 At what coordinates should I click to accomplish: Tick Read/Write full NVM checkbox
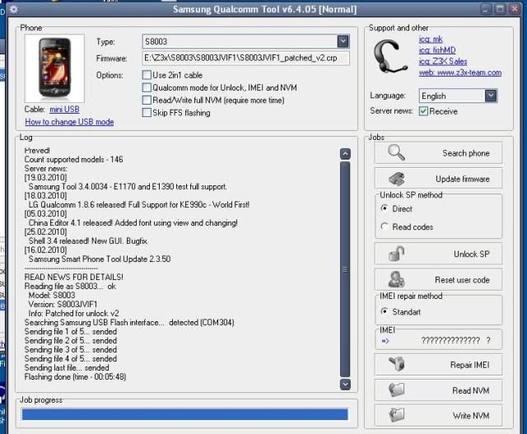click(147, 100)
